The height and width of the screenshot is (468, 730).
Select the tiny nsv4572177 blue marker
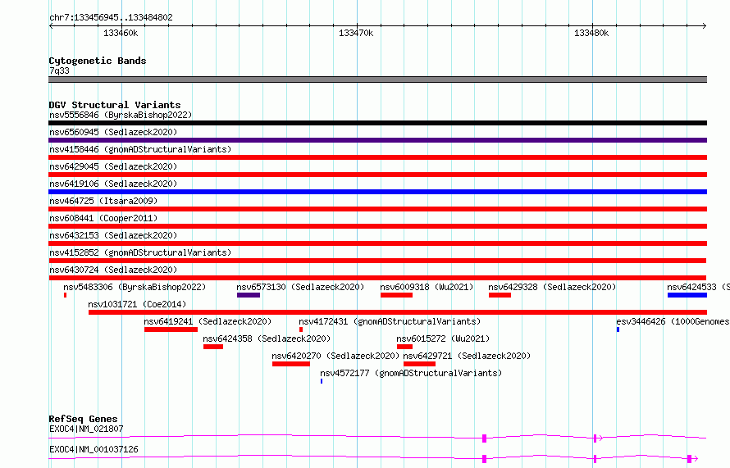click(x=322, y=381)
